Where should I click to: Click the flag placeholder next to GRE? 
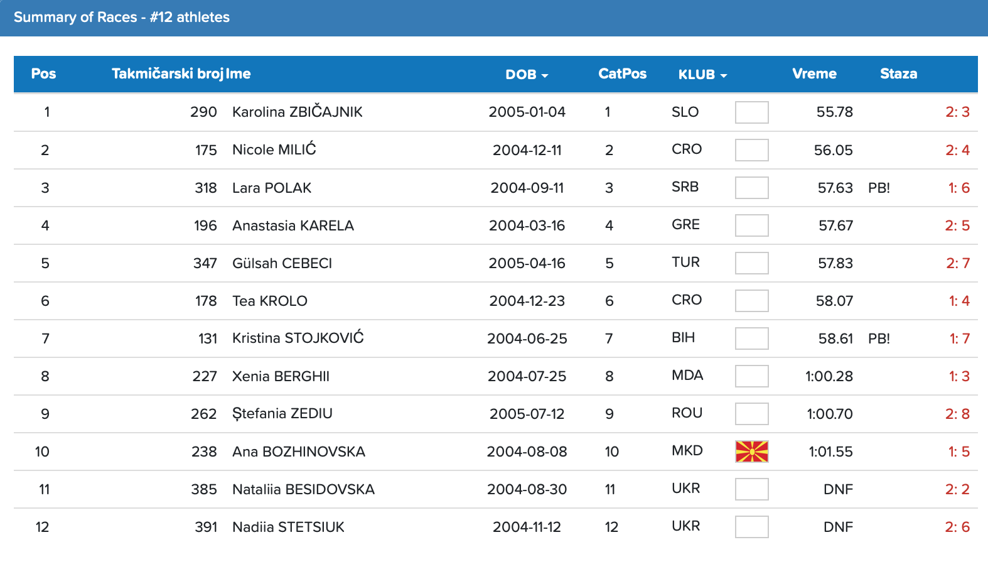click(751, 225)
